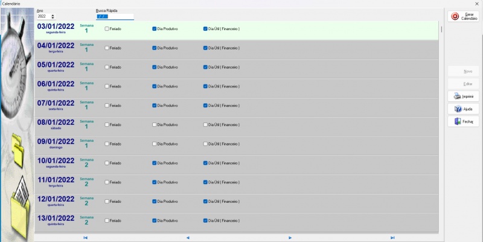The height and width of the screenshot is (242, 483).
Task: Go to next record arrow
Action: coord(290,238)
